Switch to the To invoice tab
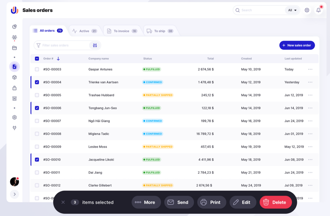 tap(122, 31)
